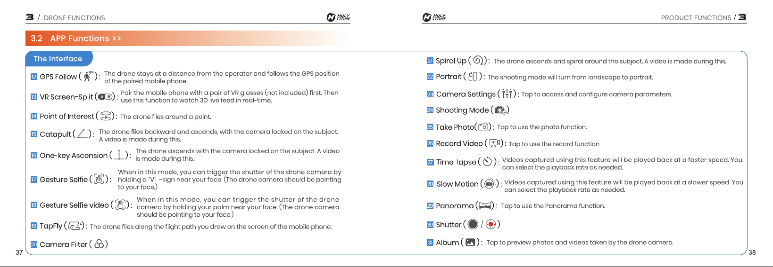Select the Gesture Selfie hand icon

point(99,179)
